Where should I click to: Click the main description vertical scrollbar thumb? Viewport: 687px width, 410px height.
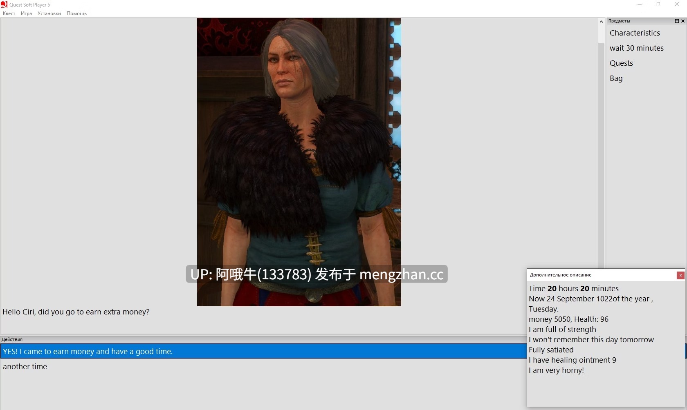coord(601,34)
